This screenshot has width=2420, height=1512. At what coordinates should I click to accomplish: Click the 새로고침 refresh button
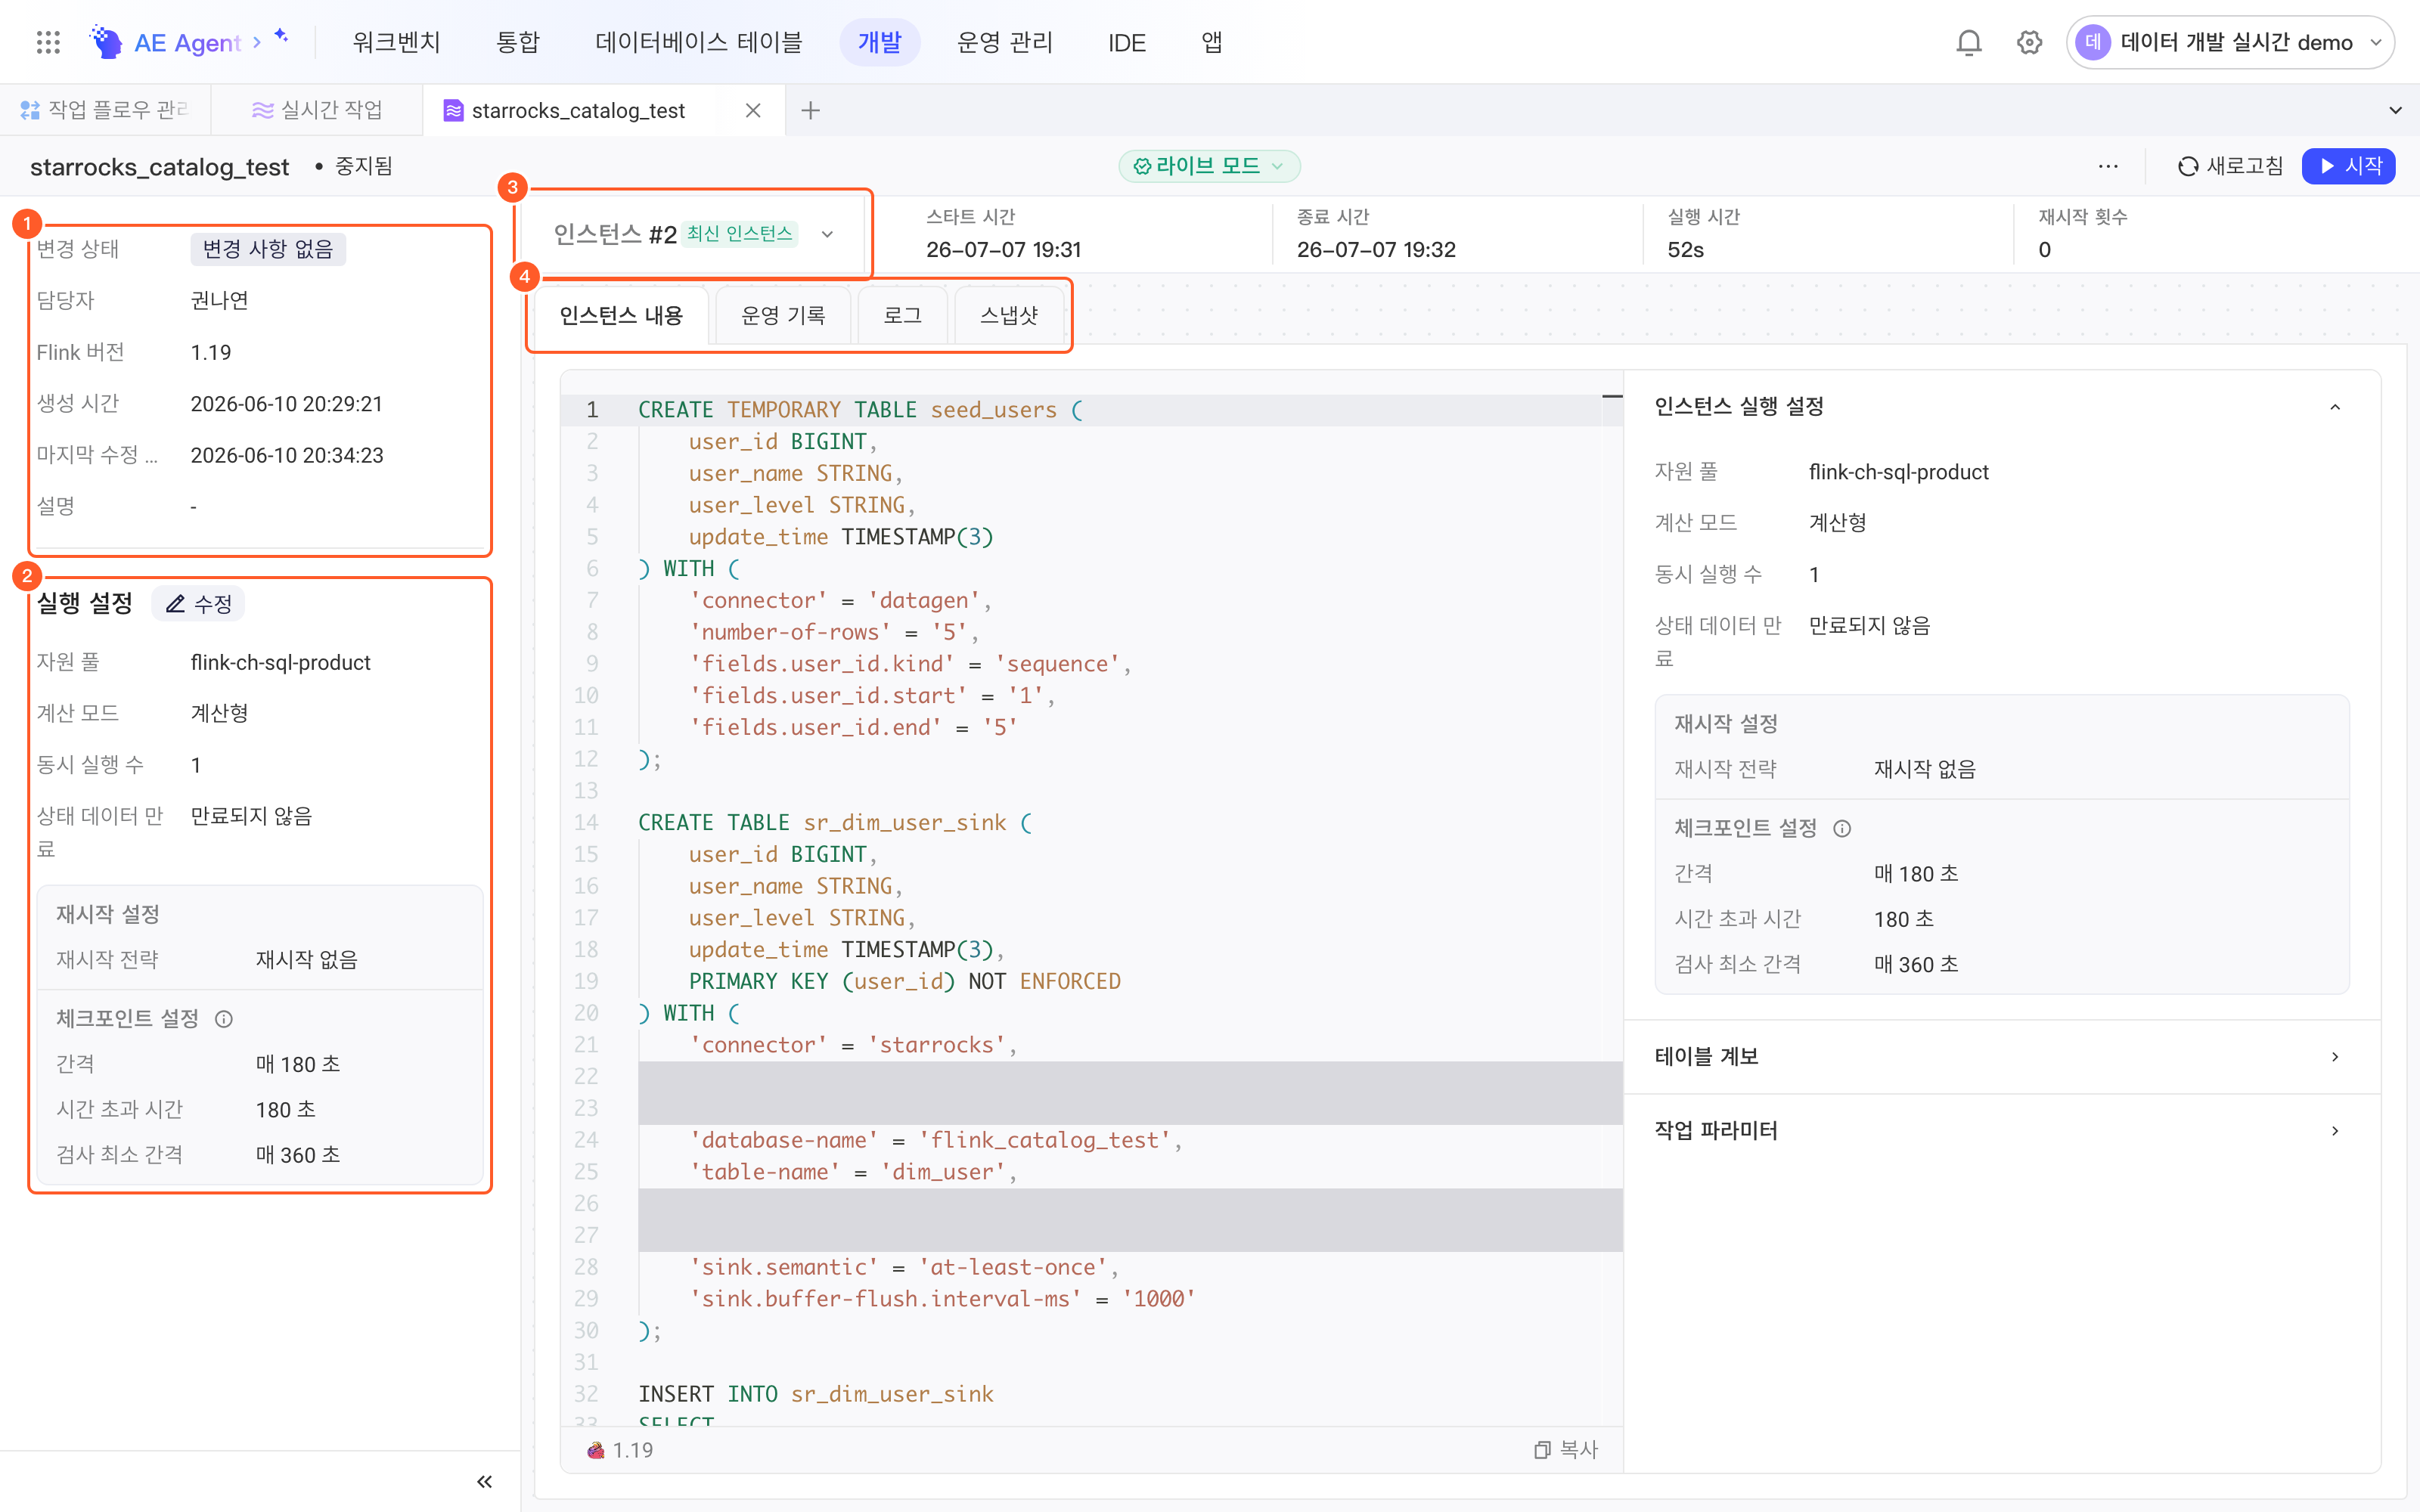click(x=2230, y=166)
